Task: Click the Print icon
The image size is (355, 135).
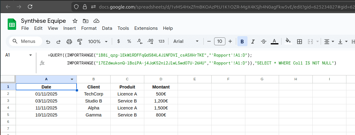Action: point(69,42)
